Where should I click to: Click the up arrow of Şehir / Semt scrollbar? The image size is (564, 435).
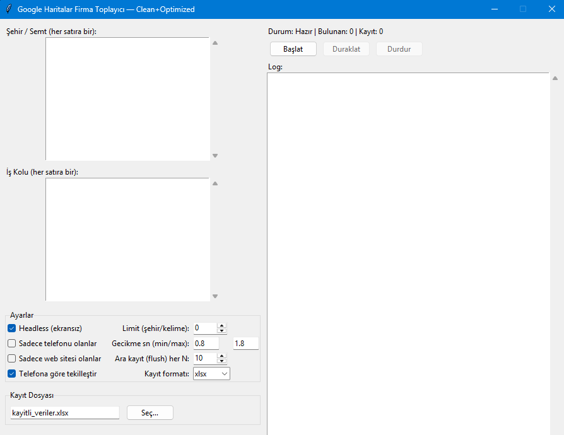tap(215, 43)
